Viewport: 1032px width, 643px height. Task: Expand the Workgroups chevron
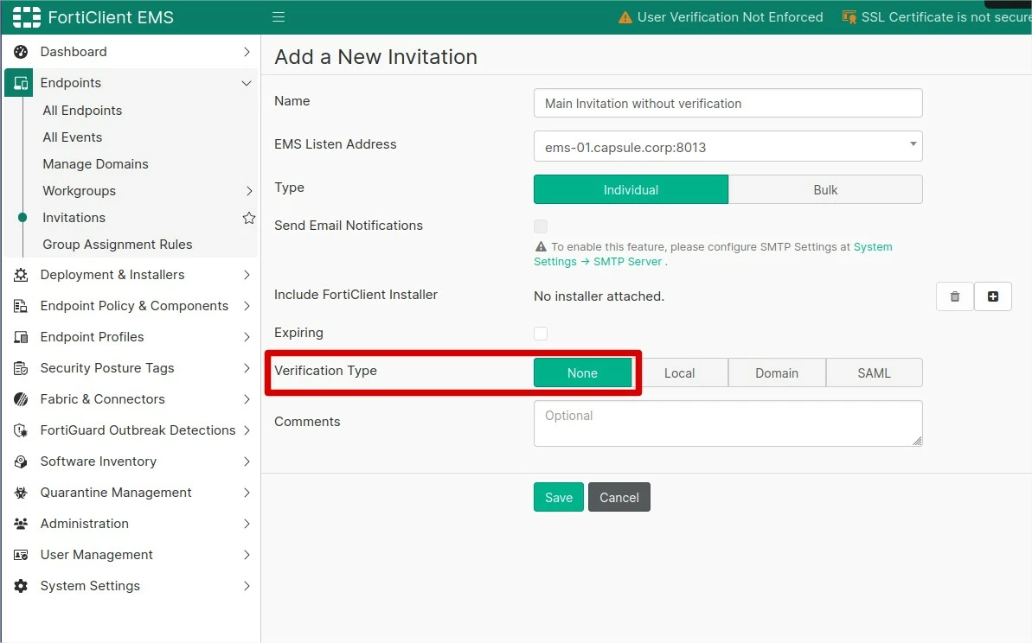pyautogui.click(x=249, y=191)
